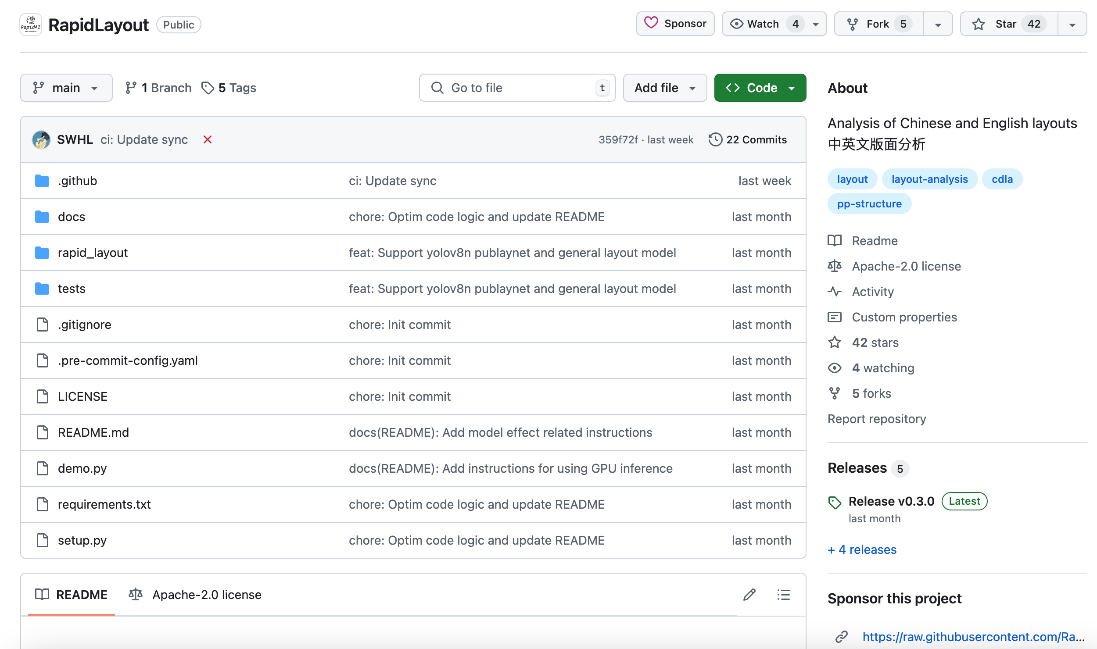Click Report repository
1097x649 pixels.
[x=877, y=419]
